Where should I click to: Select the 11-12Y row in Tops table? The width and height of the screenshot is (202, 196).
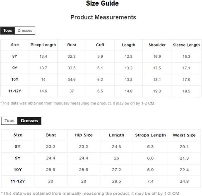[x=101, y=91]
